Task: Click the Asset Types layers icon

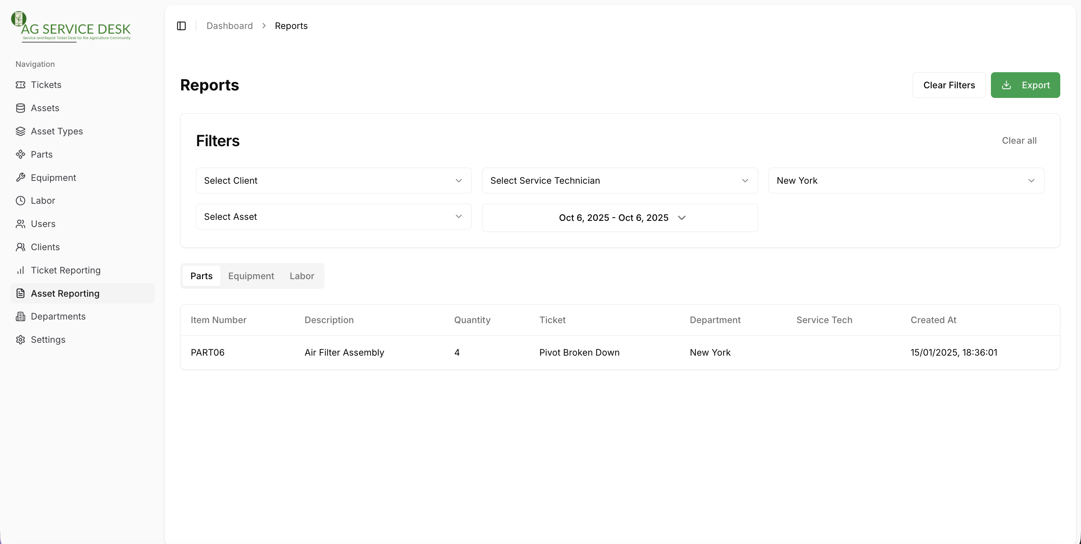Action: (20, 131)
